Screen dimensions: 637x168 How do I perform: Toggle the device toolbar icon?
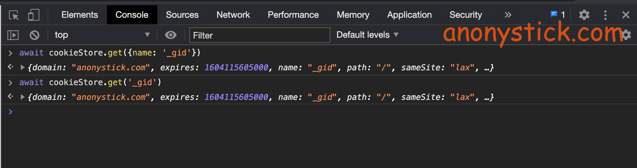(33, 15)
